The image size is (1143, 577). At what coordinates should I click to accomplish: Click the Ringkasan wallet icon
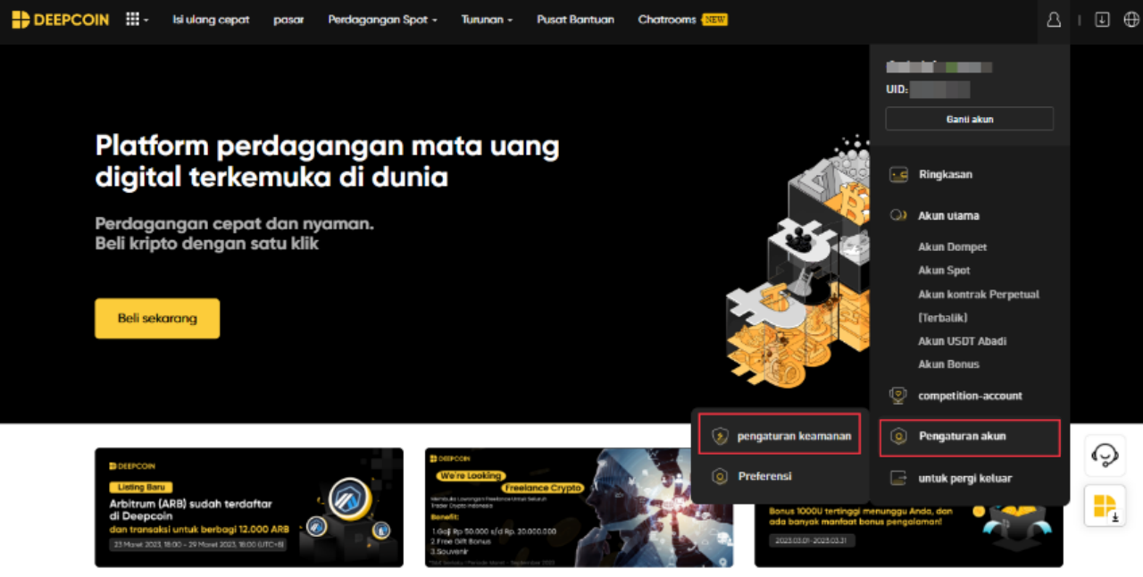[x=898, y=175]
